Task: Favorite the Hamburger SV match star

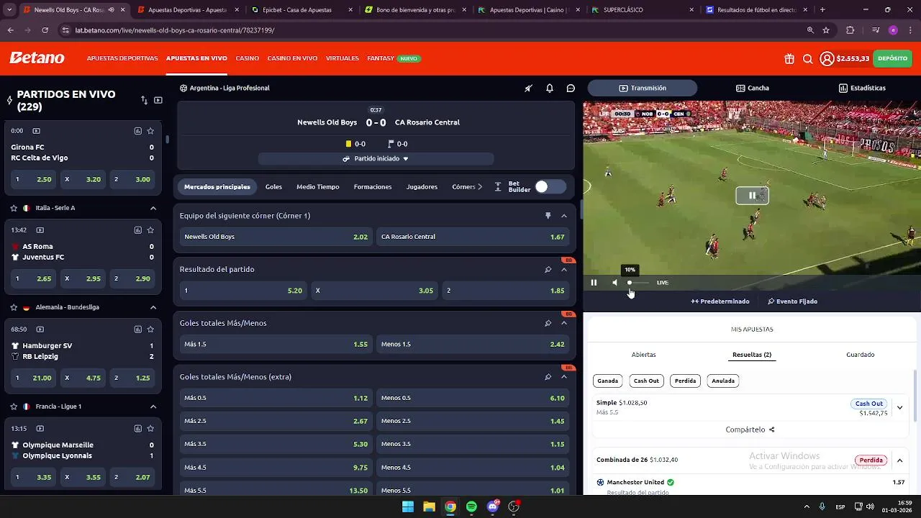Action: pyautogui.click(x=150, y=330)
